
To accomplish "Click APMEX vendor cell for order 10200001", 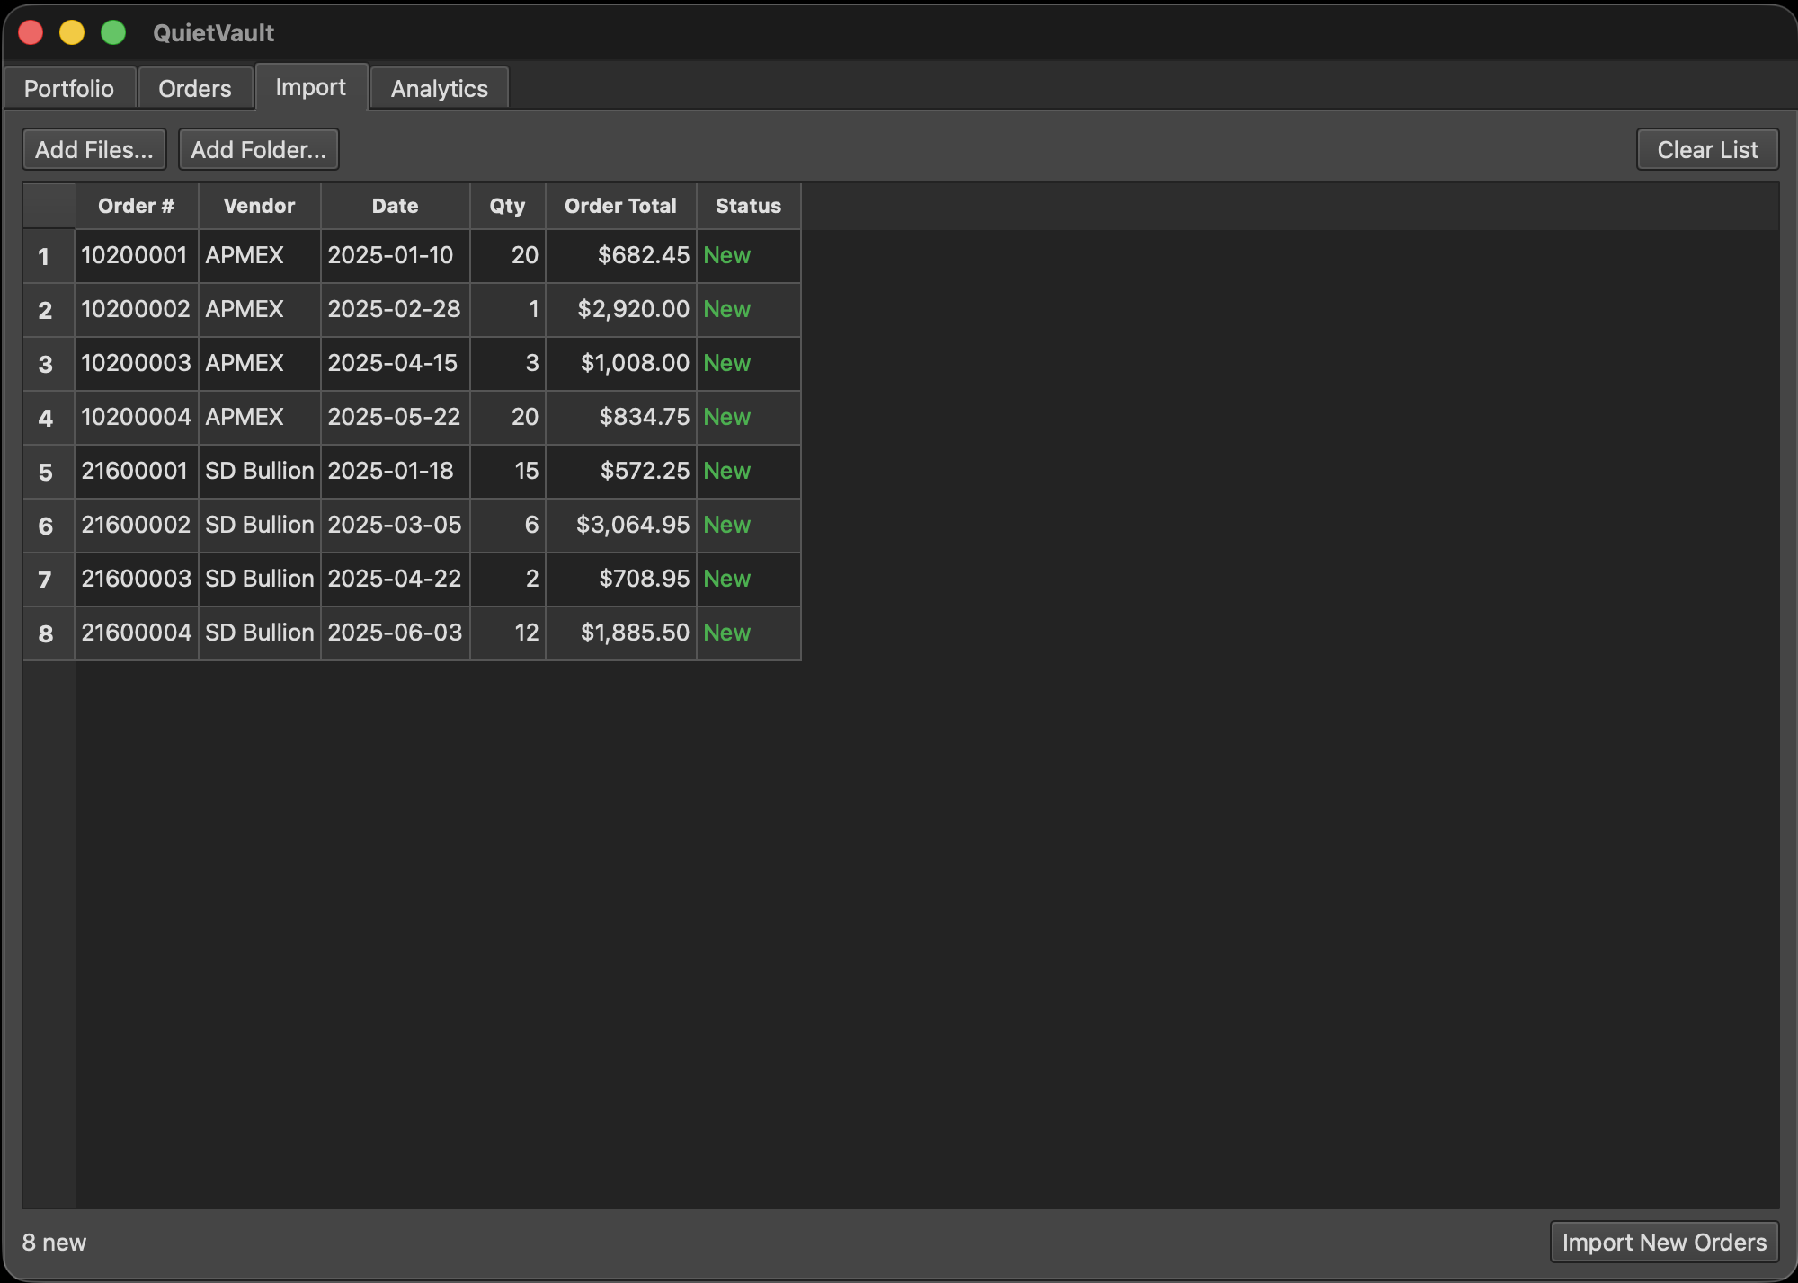I will coord(260,256).
